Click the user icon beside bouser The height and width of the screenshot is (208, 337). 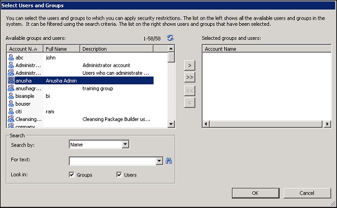[11, 103]
